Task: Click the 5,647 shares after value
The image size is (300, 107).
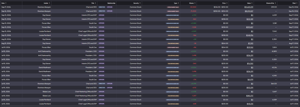Action: 274,92
